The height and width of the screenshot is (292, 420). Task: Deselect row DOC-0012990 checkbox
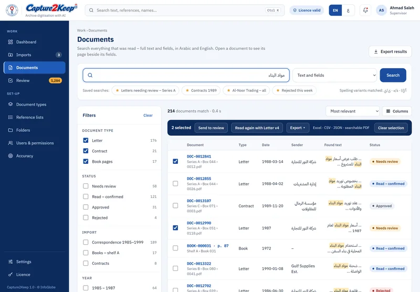click(x=175, y=228)
